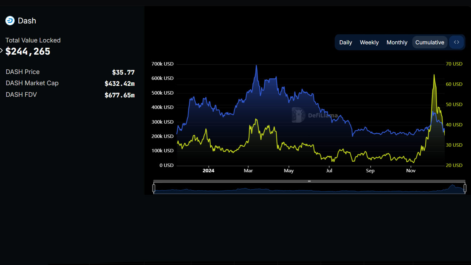This screenshot has height=265, width=471.
Task: Click the blue TVL peak near March
Action: [x=256, y=66]
